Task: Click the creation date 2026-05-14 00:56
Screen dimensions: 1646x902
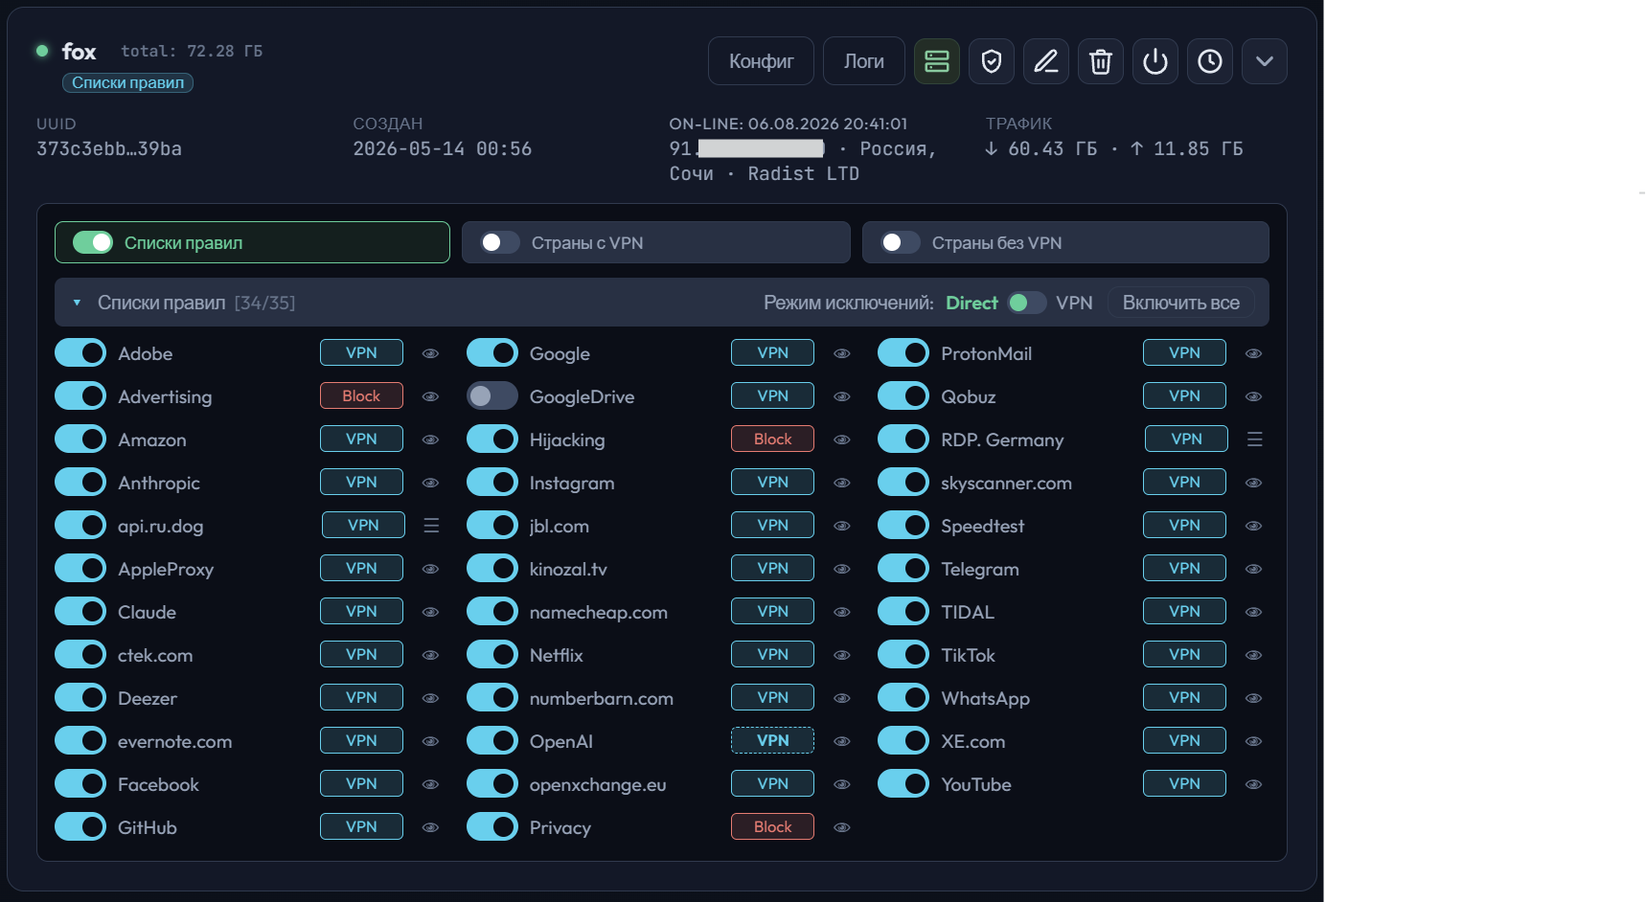Action: [x=443, y=148]
